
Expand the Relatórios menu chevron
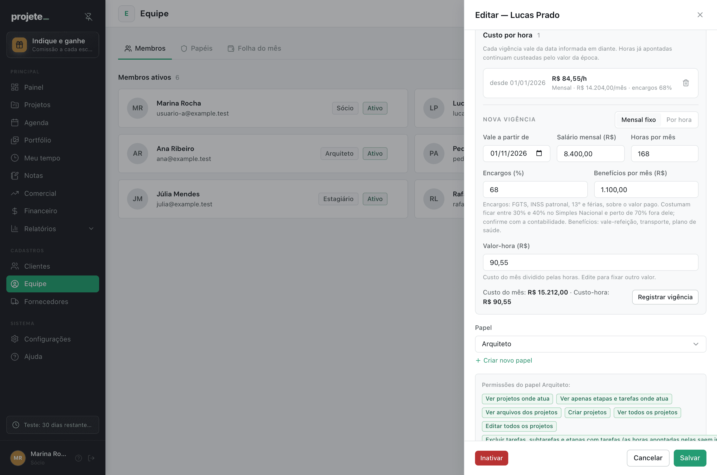[x=91, y=229]
